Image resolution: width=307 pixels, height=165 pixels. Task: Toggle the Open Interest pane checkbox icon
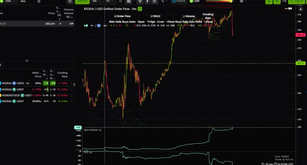coord(100,130)
